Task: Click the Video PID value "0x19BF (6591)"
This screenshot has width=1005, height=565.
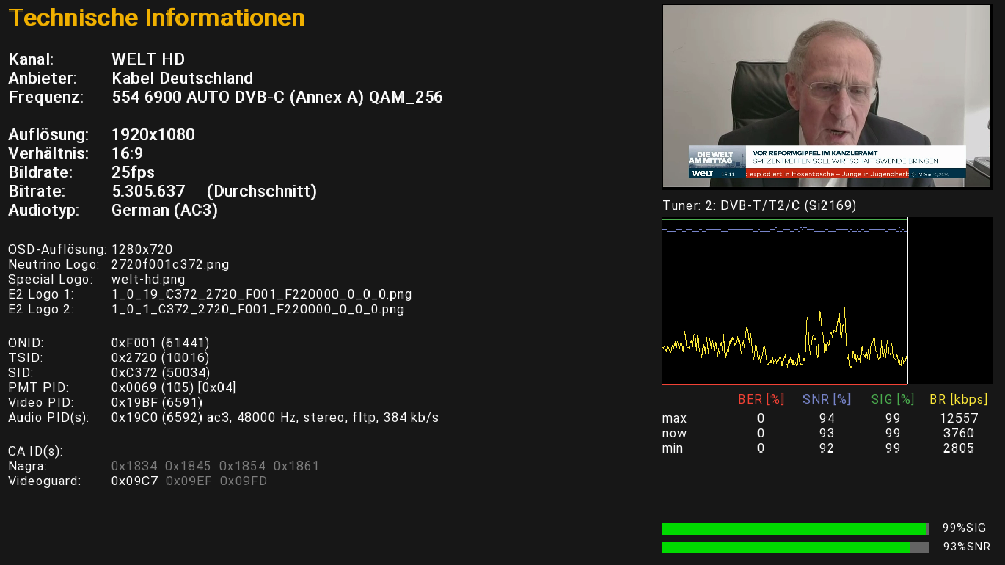Action: tap(157, 403)
